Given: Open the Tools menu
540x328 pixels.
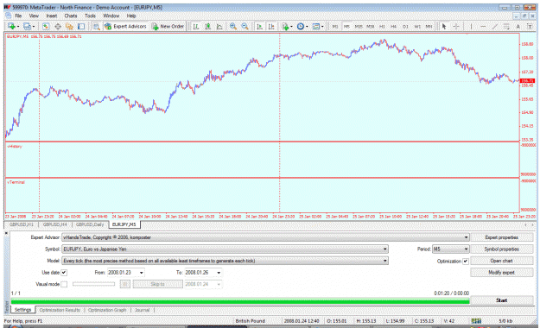Looking at the screenshot, I should (x=90, y=16).
